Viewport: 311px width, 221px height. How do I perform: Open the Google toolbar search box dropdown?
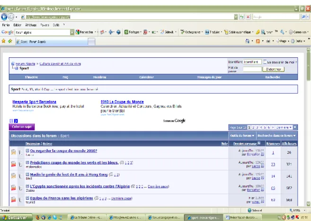[72, 32]
